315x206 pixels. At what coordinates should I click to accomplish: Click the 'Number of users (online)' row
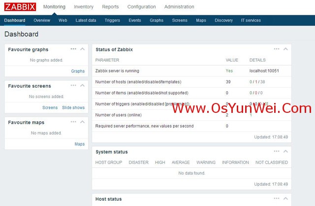[118, 115]
